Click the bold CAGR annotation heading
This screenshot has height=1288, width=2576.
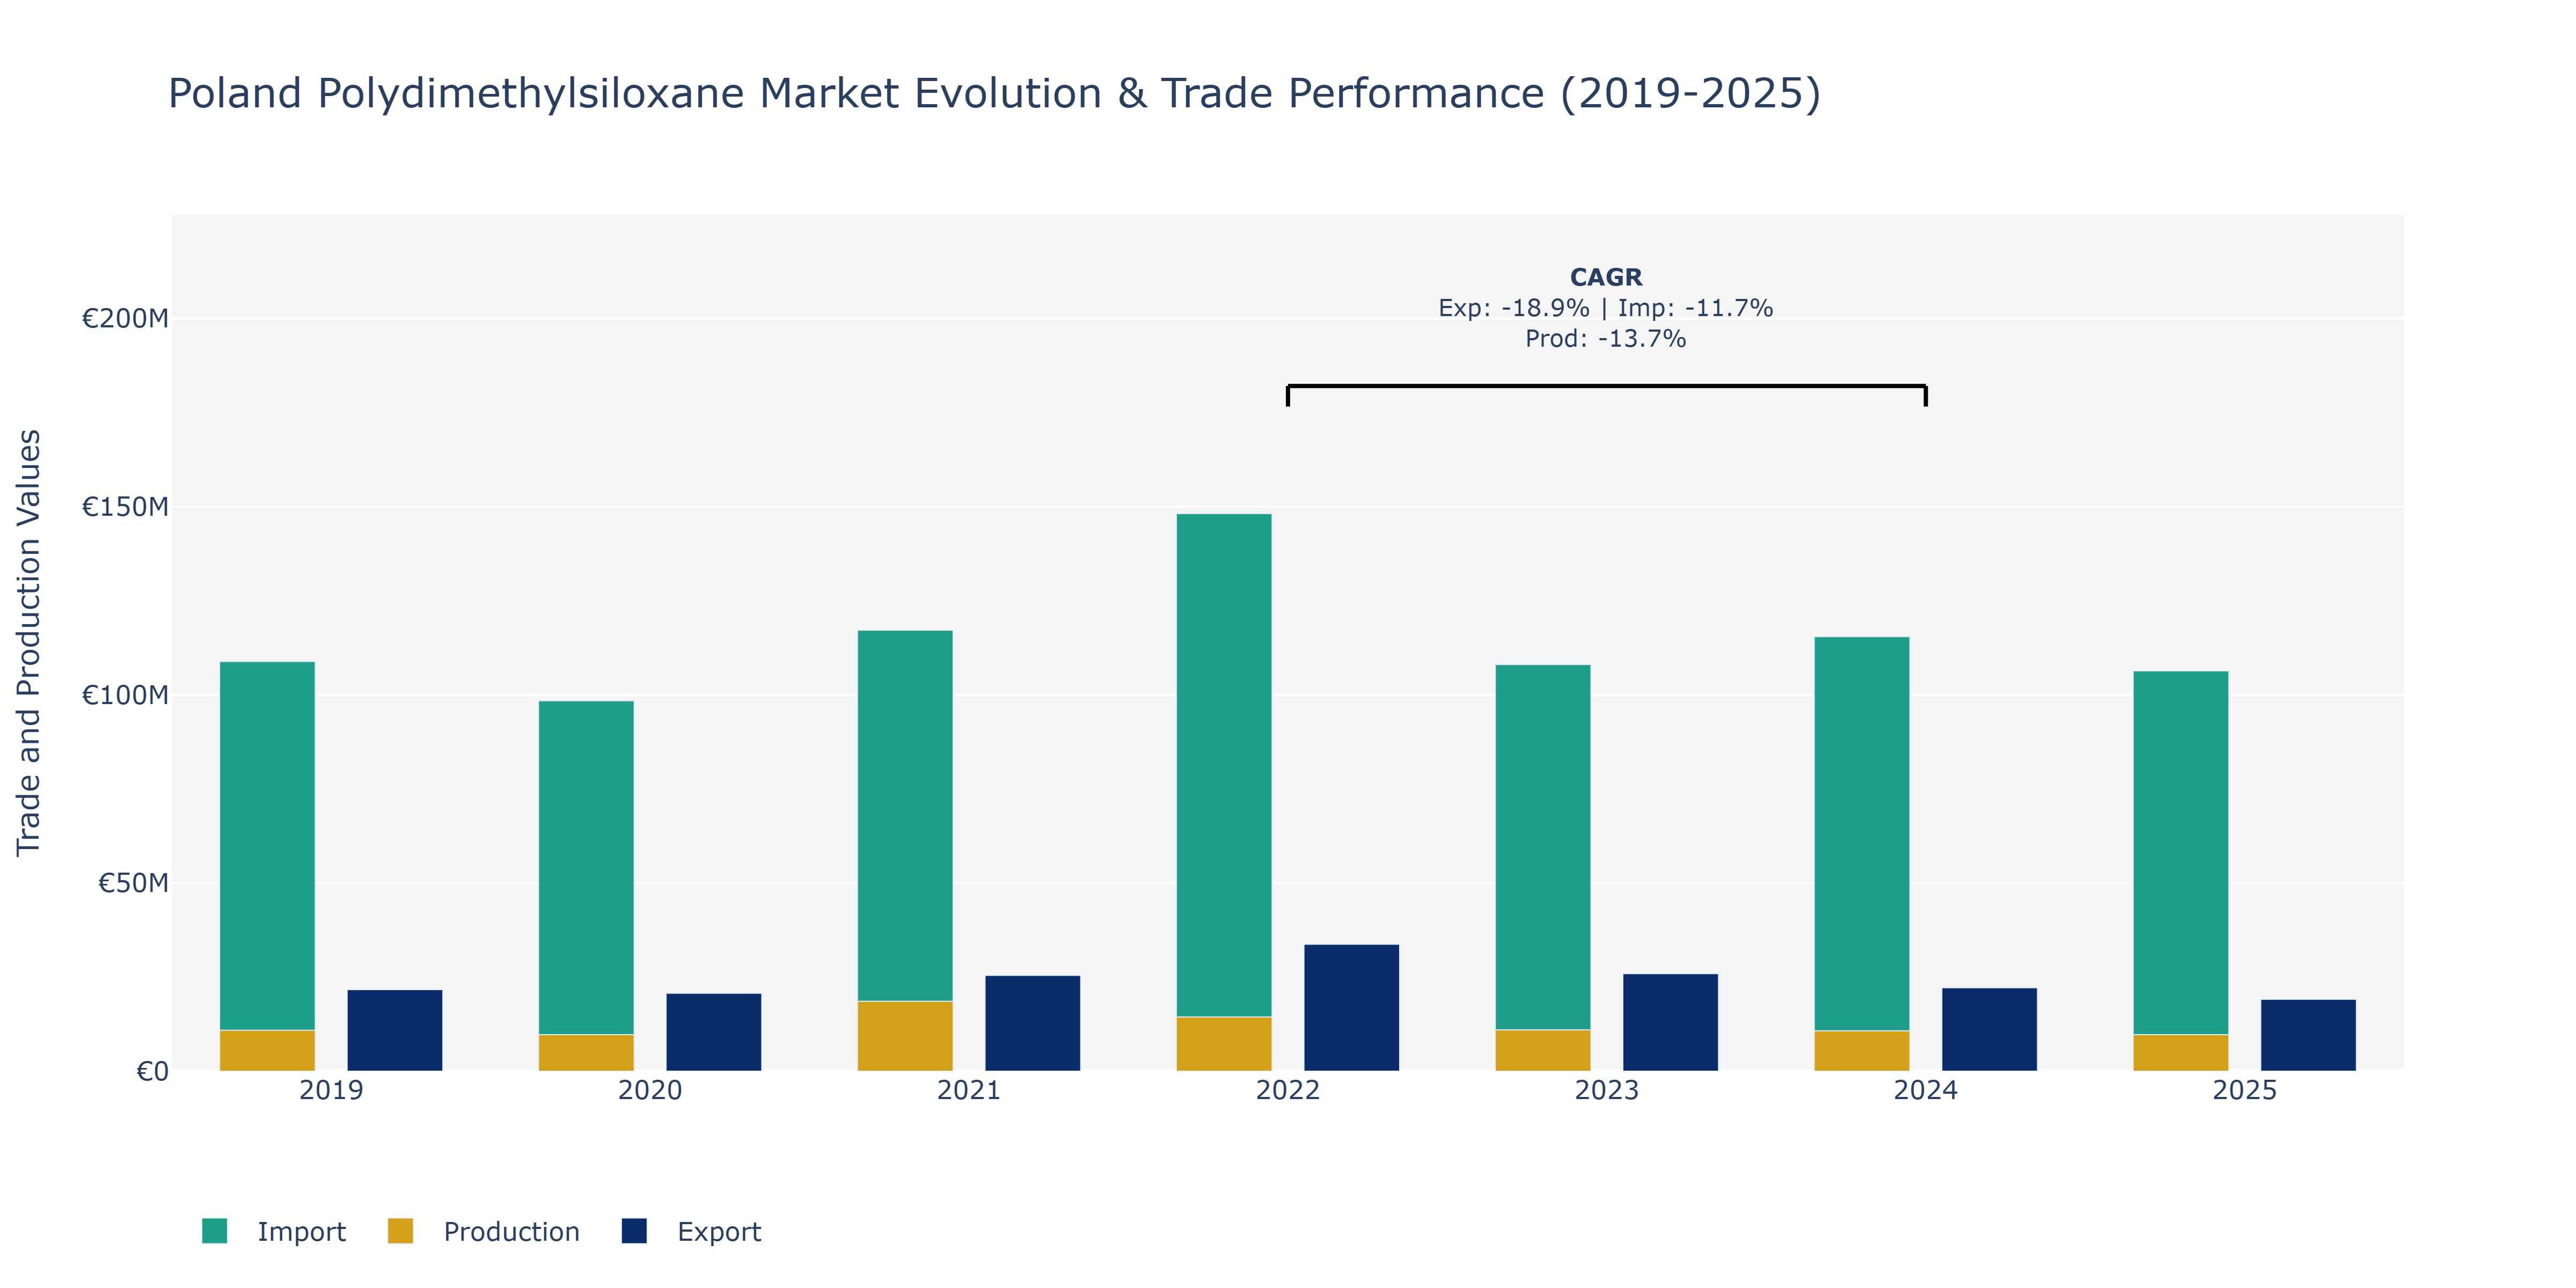(1606, 277)
